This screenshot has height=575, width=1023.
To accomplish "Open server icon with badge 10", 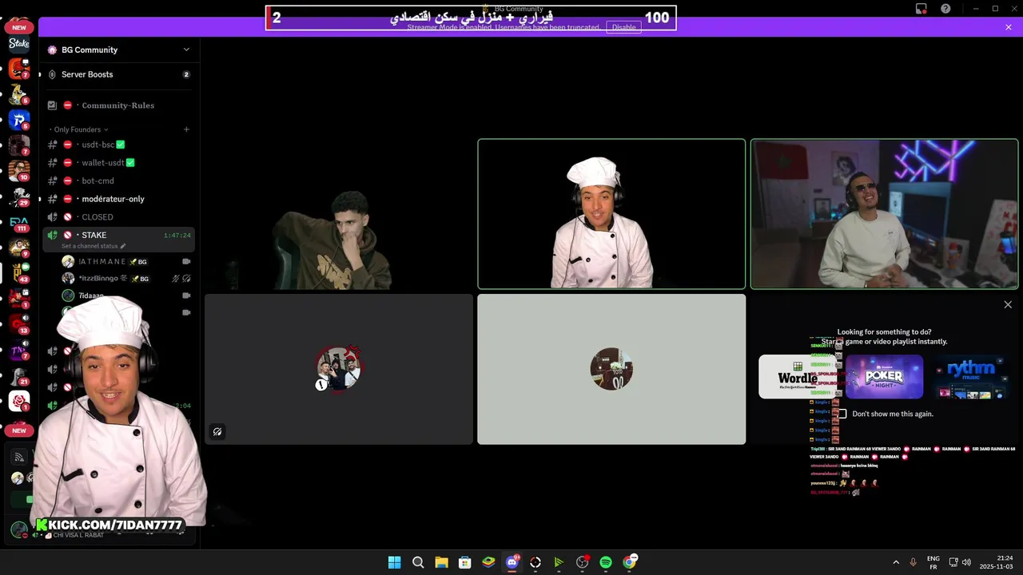I will pos(18,172).
